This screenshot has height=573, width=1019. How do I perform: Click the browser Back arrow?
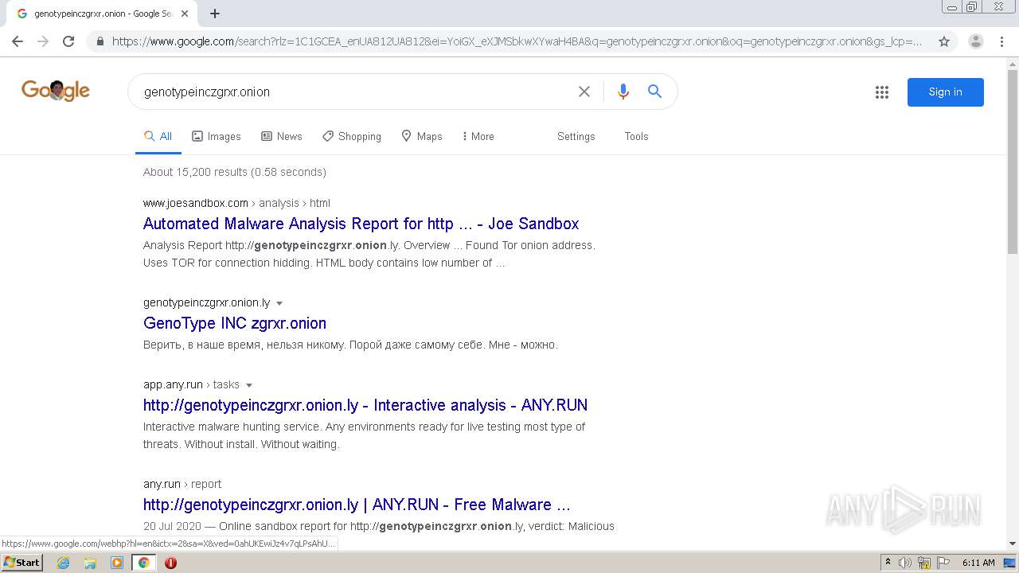tap(18, 41)
